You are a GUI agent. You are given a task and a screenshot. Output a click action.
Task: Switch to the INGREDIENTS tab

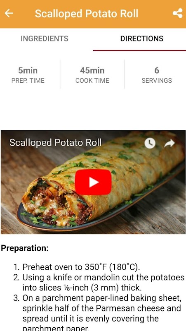tap(45, 38)
